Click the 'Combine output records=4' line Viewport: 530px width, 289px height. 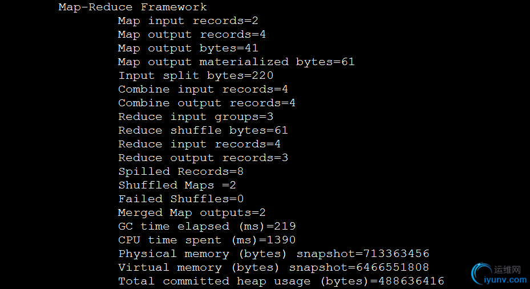tap(207, 103)
